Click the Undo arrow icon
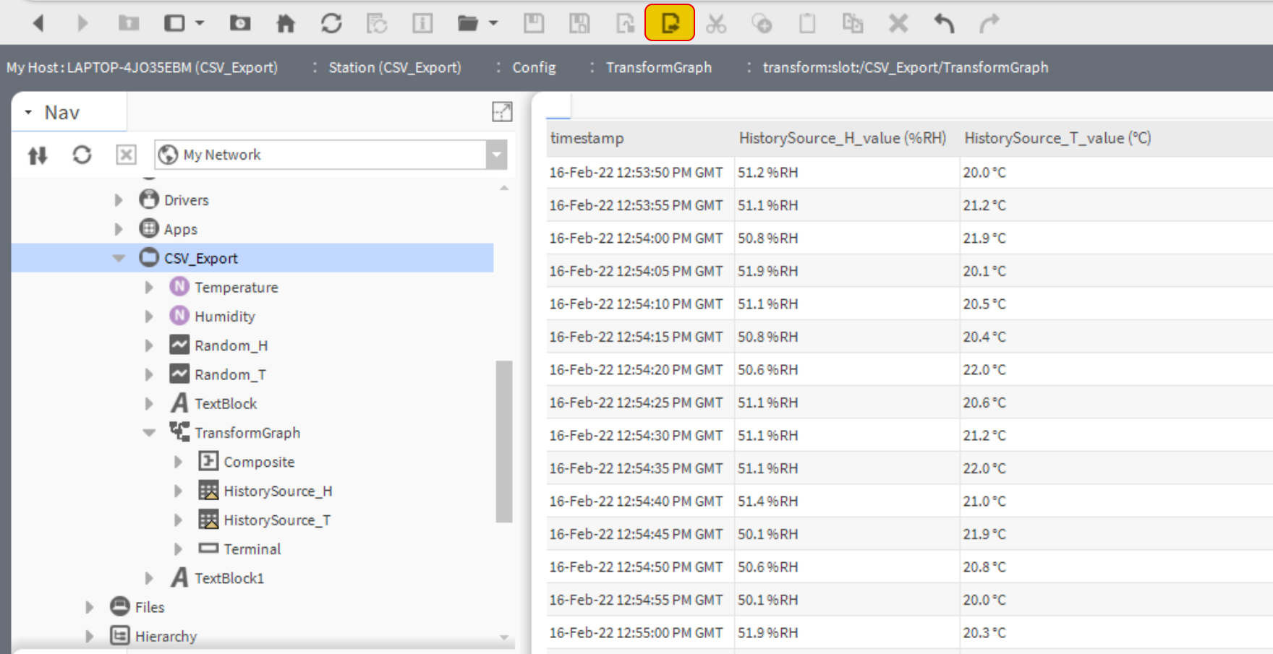 (944, 24)
